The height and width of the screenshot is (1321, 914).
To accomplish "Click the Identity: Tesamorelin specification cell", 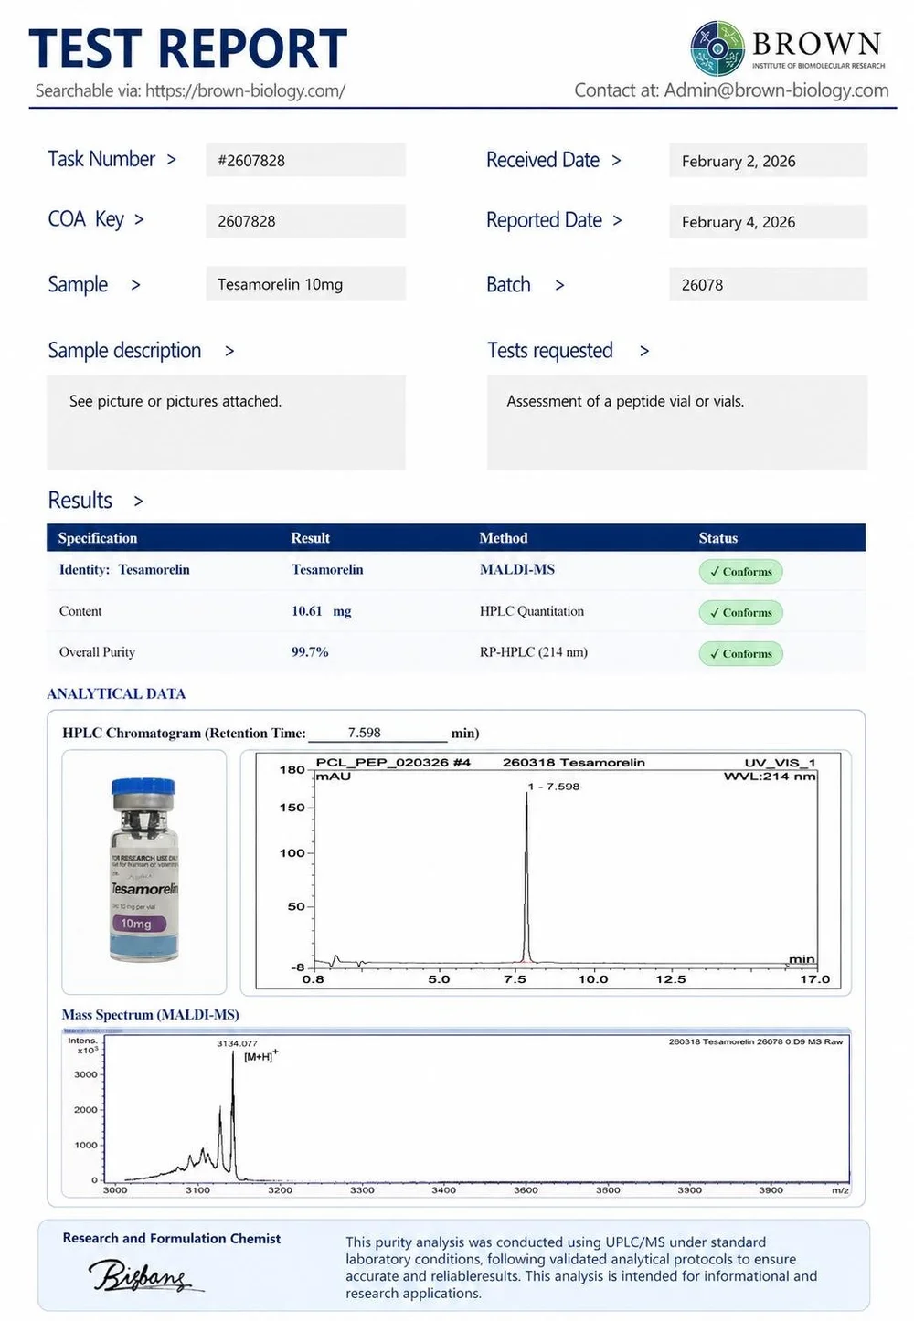I will (x=124, y=570).
